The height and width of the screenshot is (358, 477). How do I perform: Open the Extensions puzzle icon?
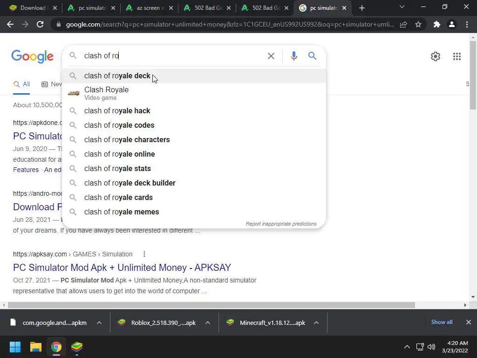pos(437,24)
